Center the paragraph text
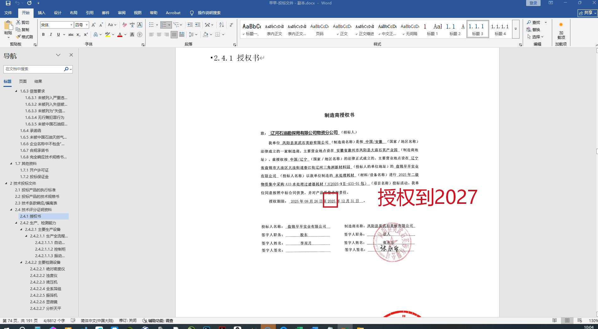This screenshot has width=598, height=329. [159, 34]
